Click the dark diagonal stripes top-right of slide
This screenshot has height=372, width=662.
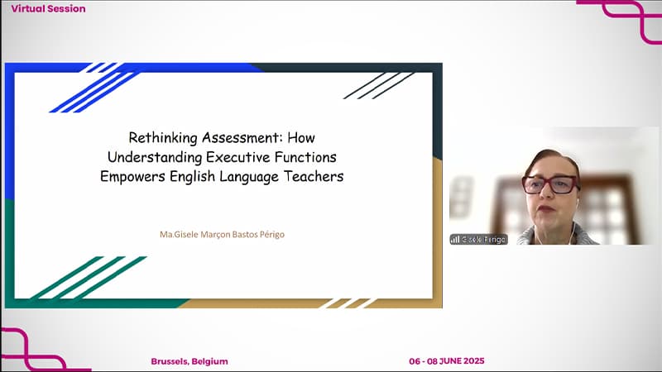[x=377, y=85]
